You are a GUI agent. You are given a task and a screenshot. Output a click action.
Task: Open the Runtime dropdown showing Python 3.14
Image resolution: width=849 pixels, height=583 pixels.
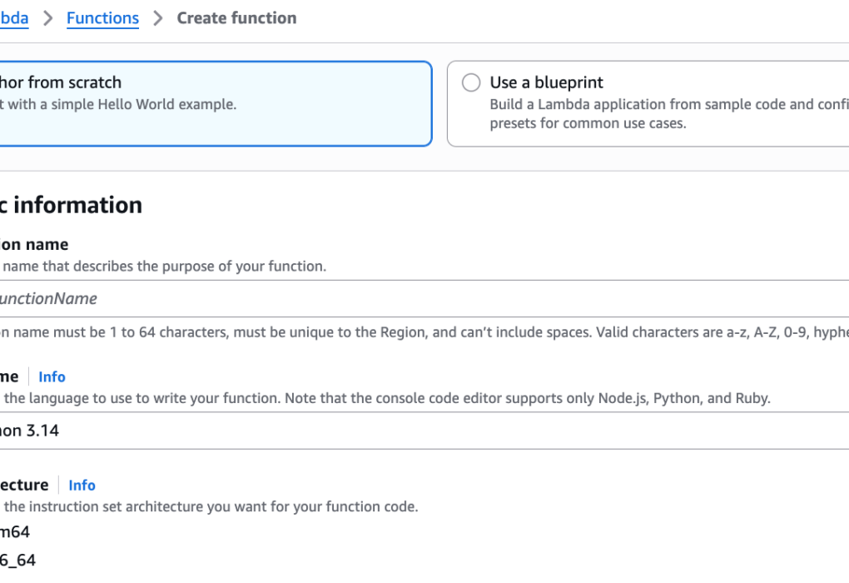pyautogui.click(x=416, y=431)
